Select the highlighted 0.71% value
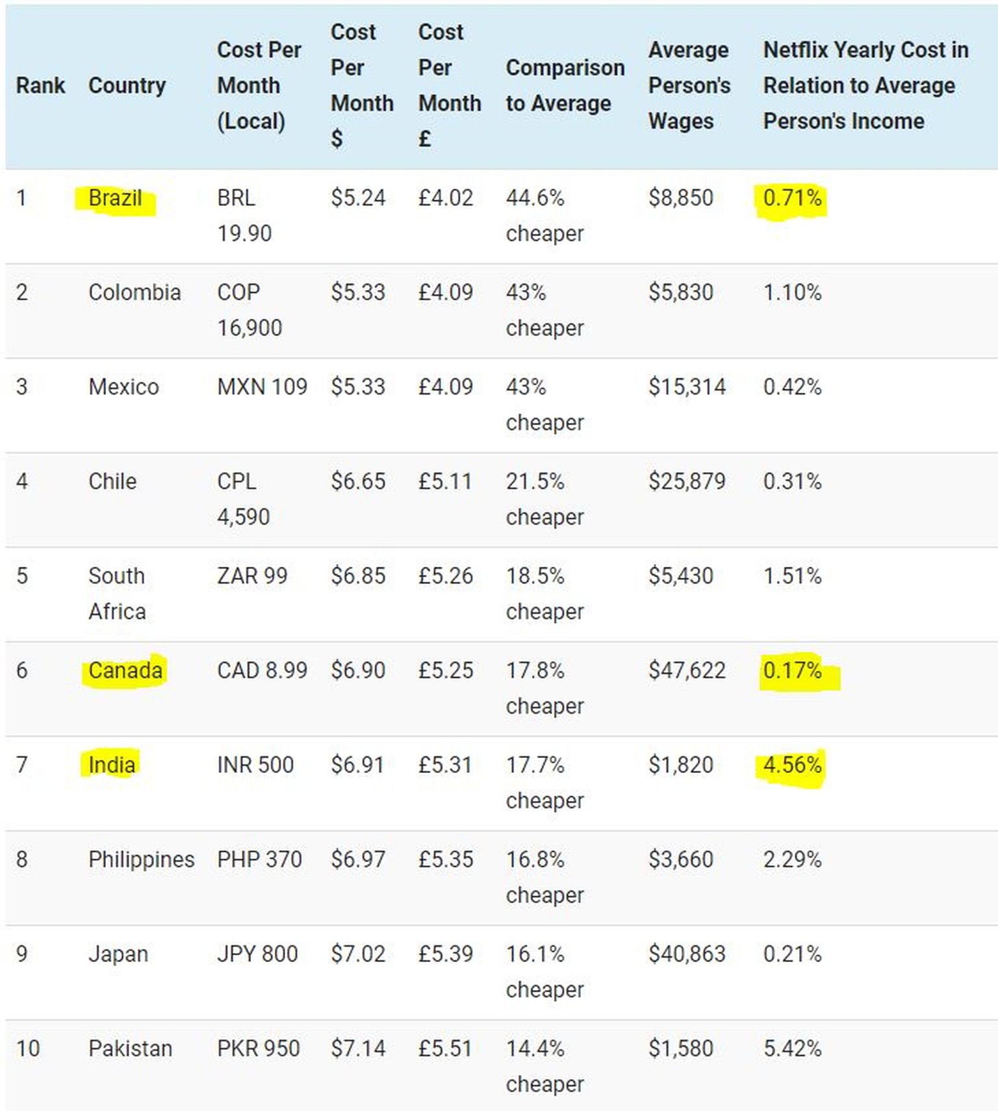Screen dimensions: 998x1111 [x=792, y=198]
